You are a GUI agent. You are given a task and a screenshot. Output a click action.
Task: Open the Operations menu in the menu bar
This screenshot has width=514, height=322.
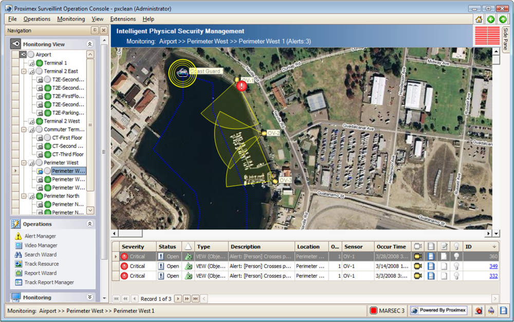pyautogui.click(x=37, y=19)
